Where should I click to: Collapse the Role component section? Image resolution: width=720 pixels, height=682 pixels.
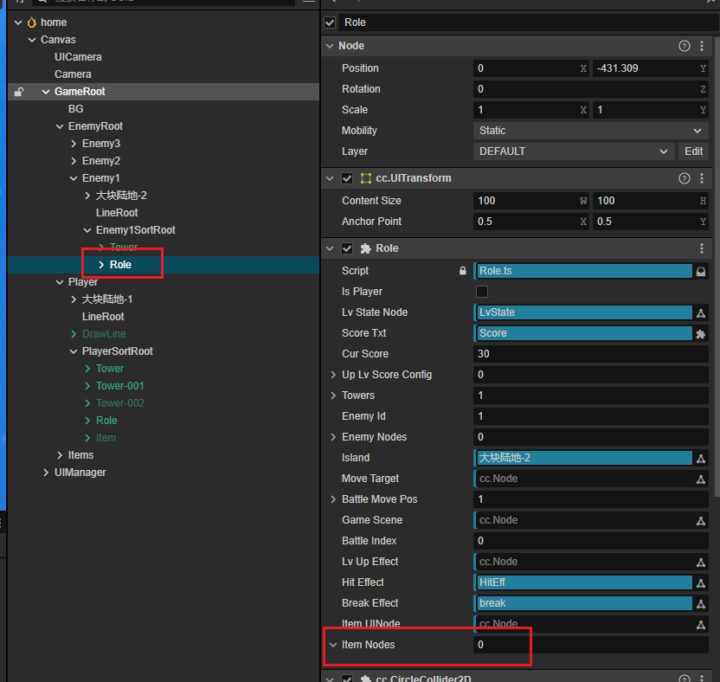pos(330,248)
